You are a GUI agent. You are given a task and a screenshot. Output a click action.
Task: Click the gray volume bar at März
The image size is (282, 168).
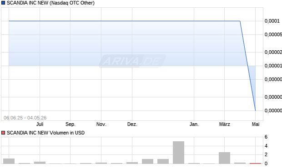click(x=224, y=158)
